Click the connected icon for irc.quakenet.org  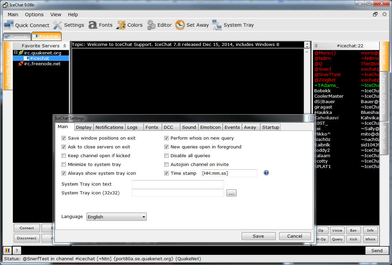point(21,53)
